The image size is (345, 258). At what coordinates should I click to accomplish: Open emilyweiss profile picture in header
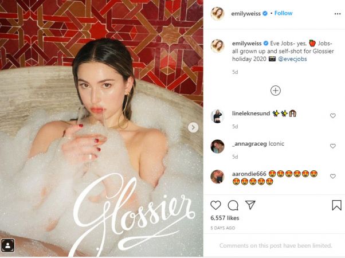(217, 14)
